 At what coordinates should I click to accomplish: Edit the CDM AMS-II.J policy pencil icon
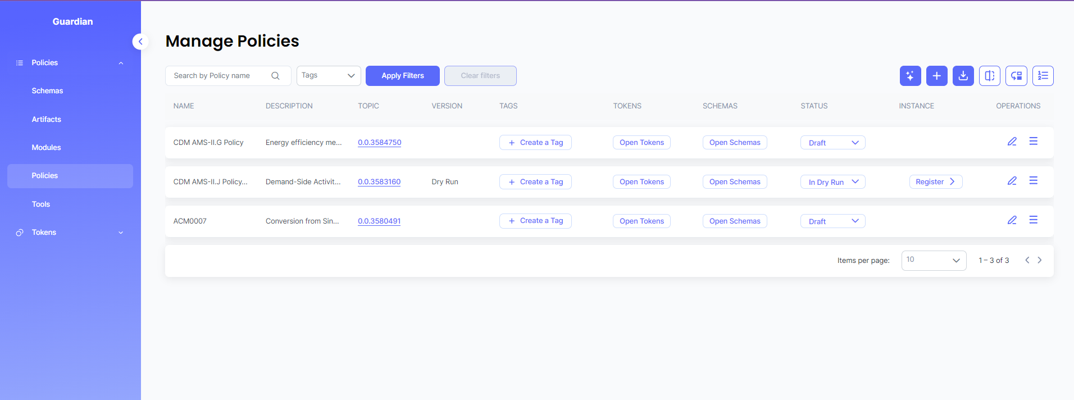[x=1012, y=181]
